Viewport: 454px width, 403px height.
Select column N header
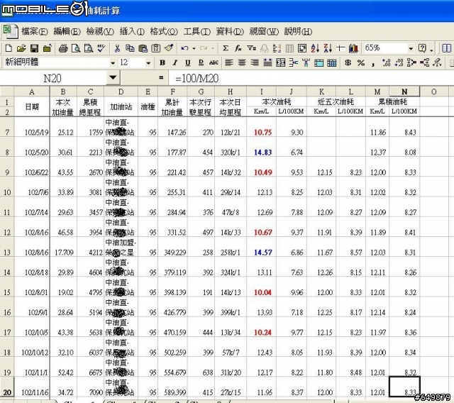click(x=404, y=92)
